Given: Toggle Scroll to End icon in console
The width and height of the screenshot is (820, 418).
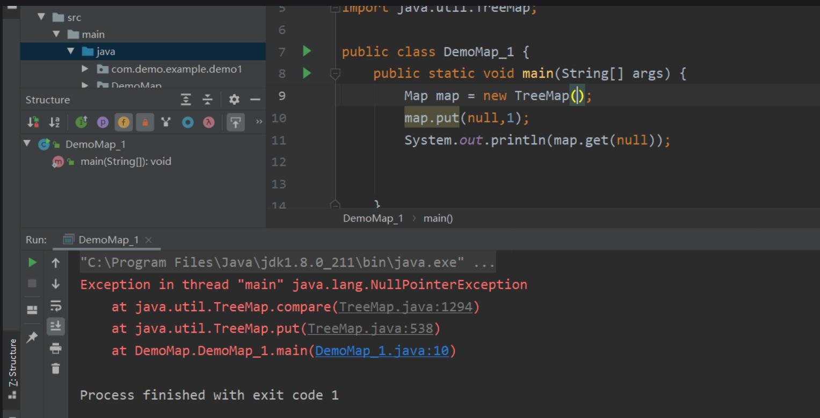Looking at the screenshot, I should click(55, 326).
